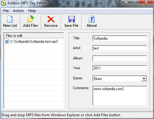Image resolution: width=154 pixels, height=119 pixels.
Task: Click the About button label
Action: 92,26
